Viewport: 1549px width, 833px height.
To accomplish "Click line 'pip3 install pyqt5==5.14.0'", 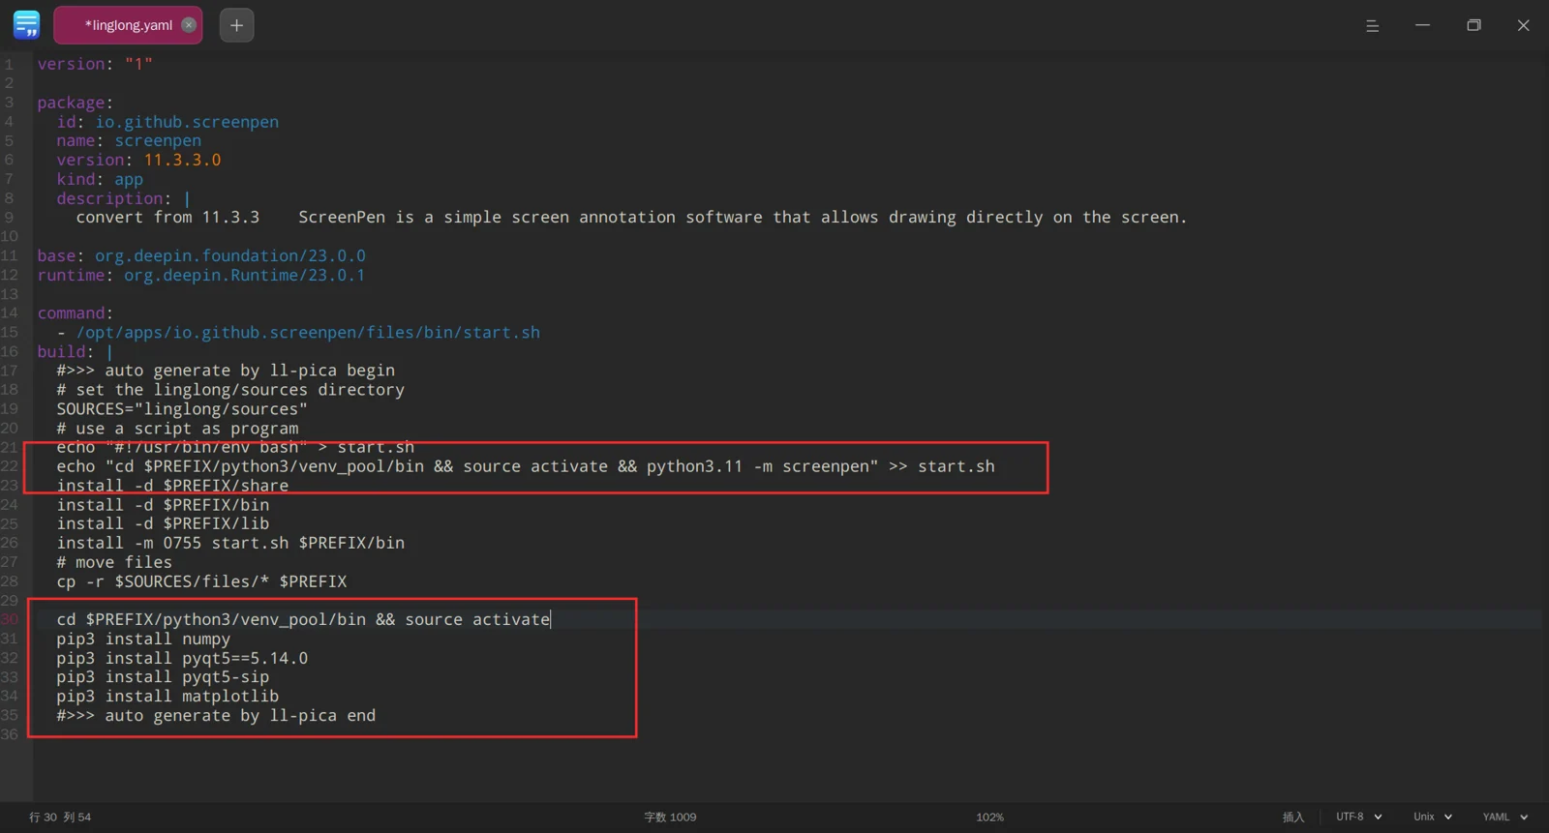I will tap(182, 658).
